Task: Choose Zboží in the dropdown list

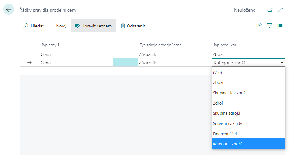Action: [x=218, y=83]
